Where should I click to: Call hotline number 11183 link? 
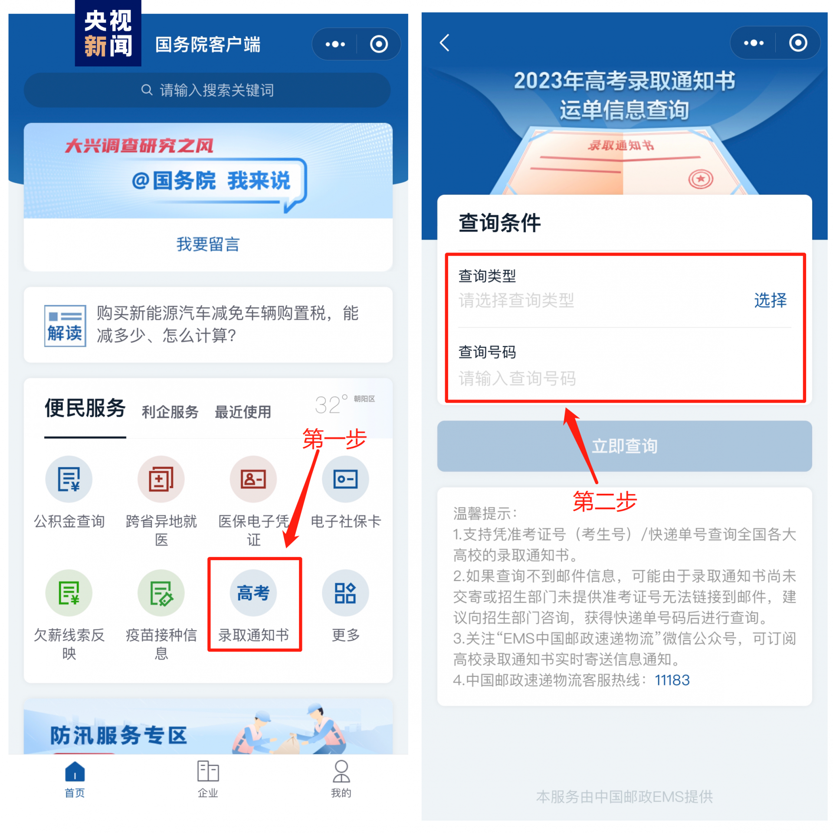point(672,680)
